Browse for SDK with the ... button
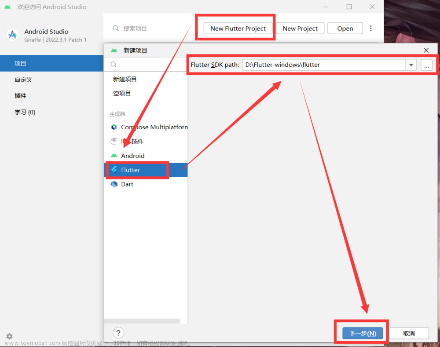Image resolution: width=440 pixels, height=347 pixels. click(x=426, y=65)
